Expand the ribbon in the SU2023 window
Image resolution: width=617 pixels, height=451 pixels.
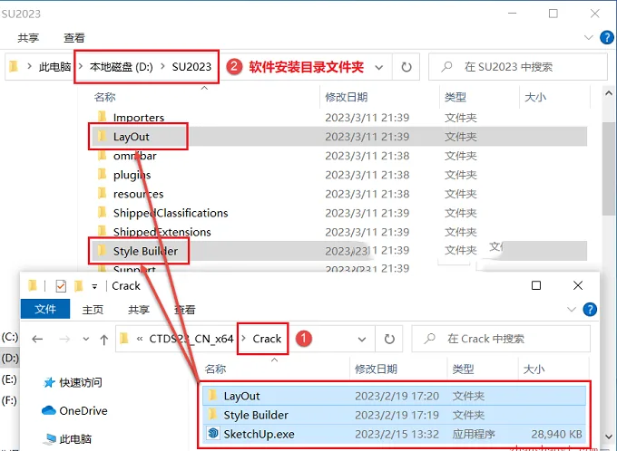(589, 38)
